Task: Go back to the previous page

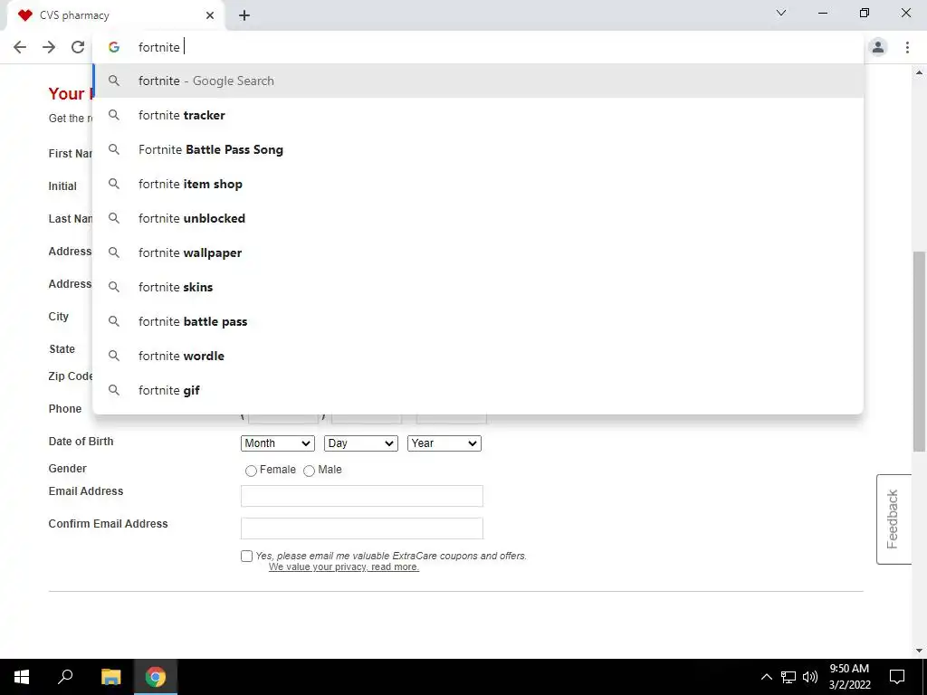Action: 20,47
